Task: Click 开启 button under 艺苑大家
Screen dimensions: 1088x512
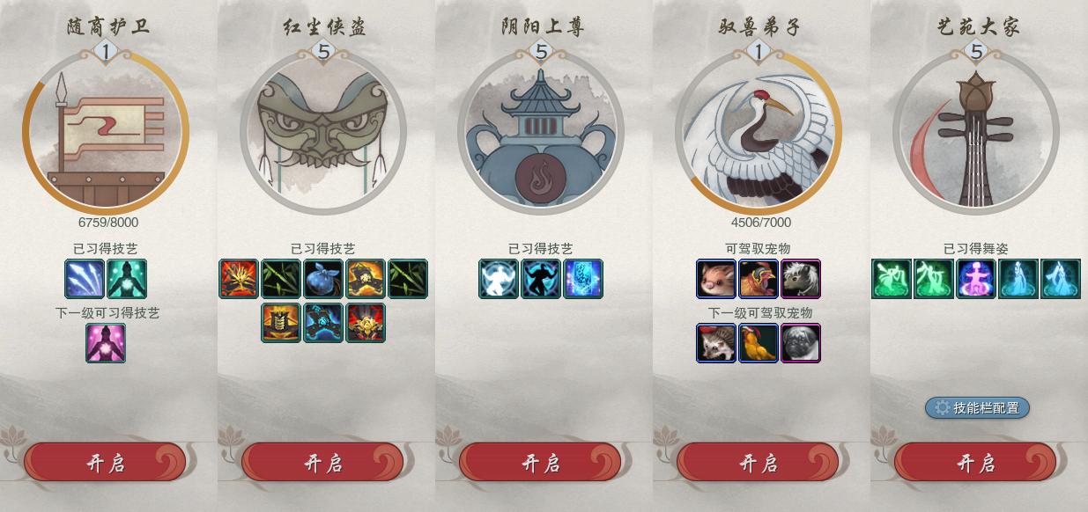Action: (x=976, y=463)
